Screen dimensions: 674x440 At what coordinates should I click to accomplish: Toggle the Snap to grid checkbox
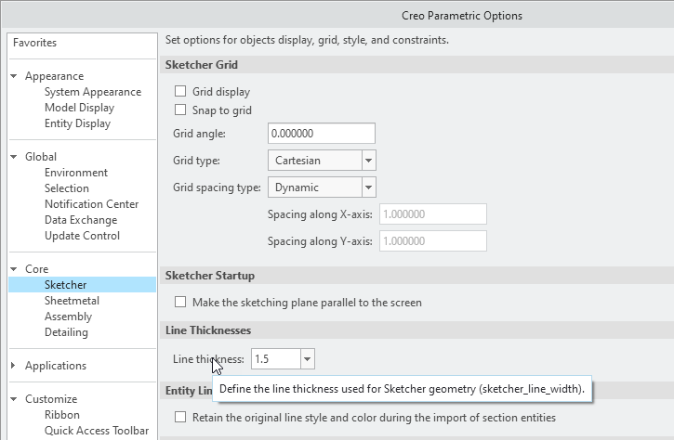pos(180,110)
